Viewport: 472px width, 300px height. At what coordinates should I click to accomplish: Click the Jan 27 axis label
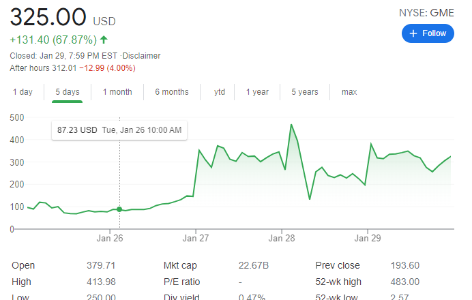tap(196, 239)
